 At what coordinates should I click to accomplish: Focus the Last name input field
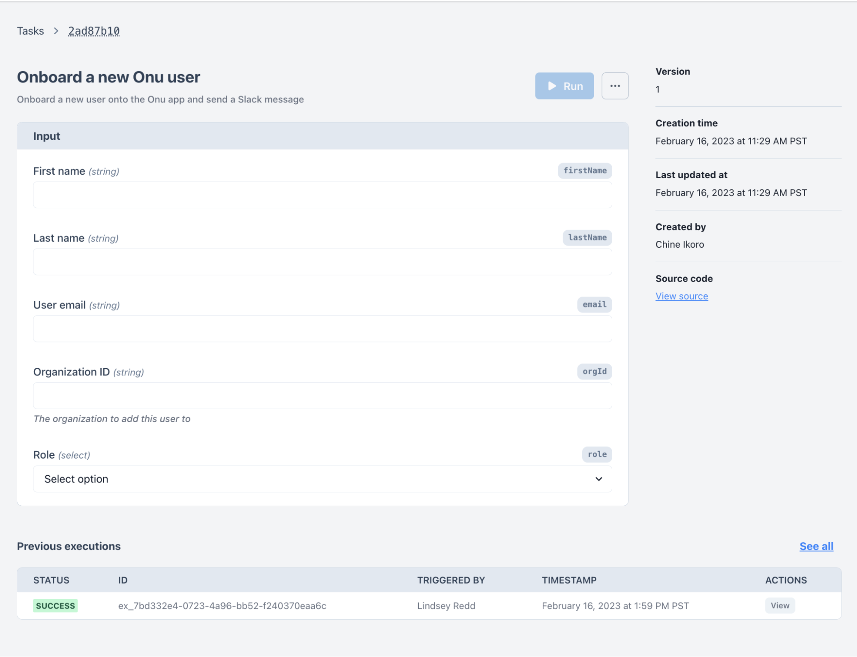tap(322, 262)
